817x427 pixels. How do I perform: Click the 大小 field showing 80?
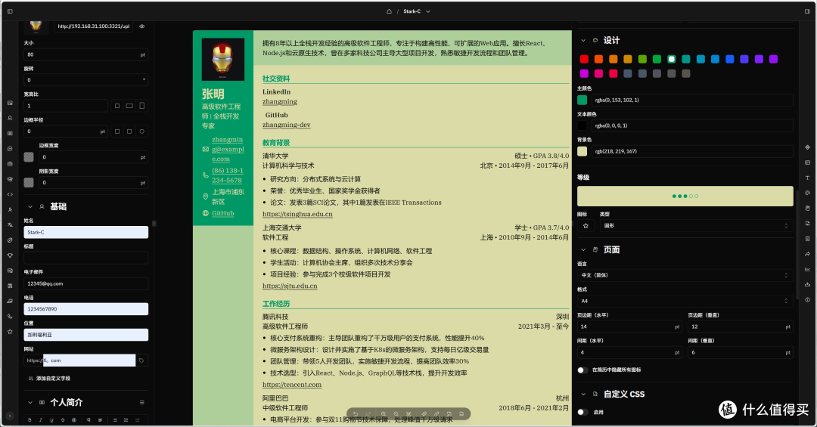tap(86, 54)
